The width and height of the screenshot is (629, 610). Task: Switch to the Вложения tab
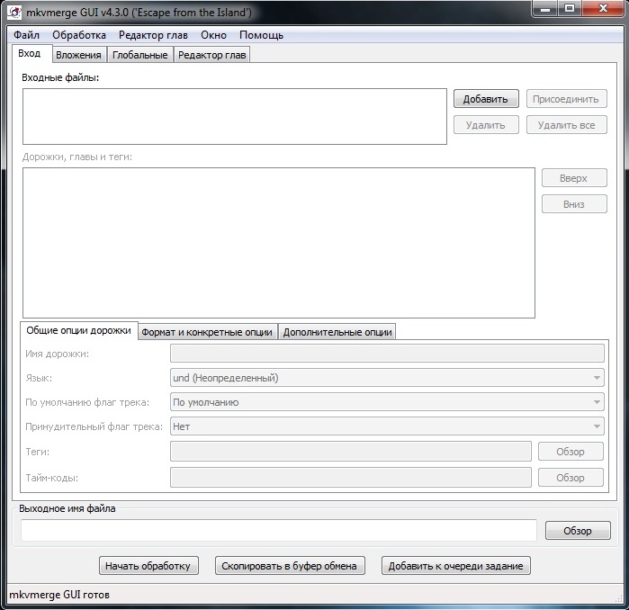click(78, 55)
